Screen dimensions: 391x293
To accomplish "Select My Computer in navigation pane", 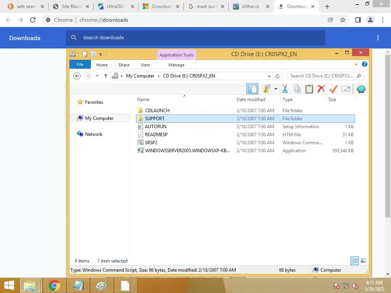I will [x=99, y=118].
